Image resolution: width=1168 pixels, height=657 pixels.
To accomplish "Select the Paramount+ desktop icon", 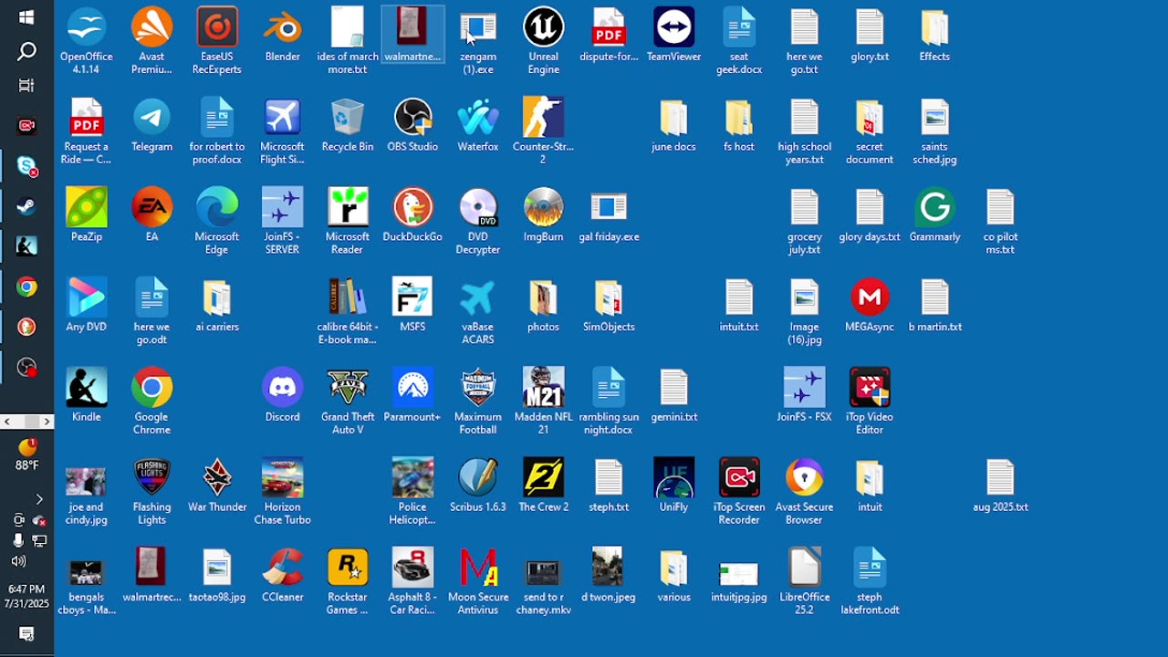I will pos(412,397).
